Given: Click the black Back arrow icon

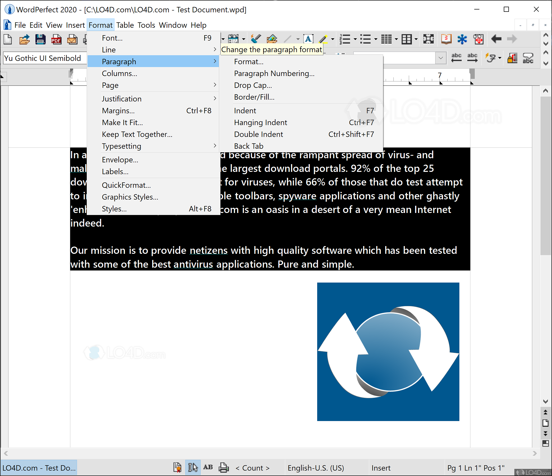Looking at the screenshot, I should click(496, 39).
